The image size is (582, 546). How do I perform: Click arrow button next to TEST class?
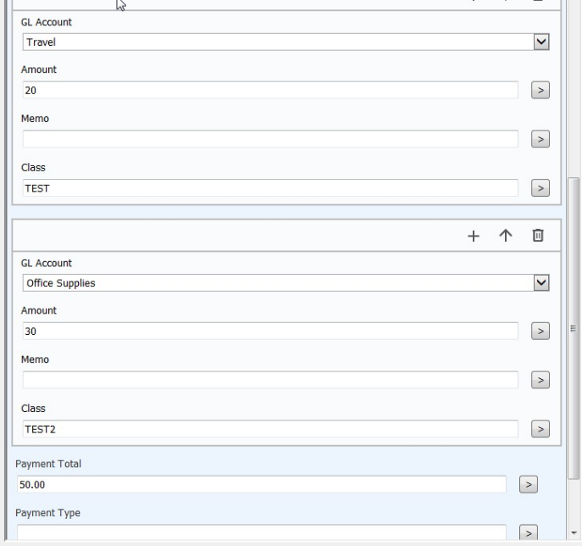pos(540,188)
